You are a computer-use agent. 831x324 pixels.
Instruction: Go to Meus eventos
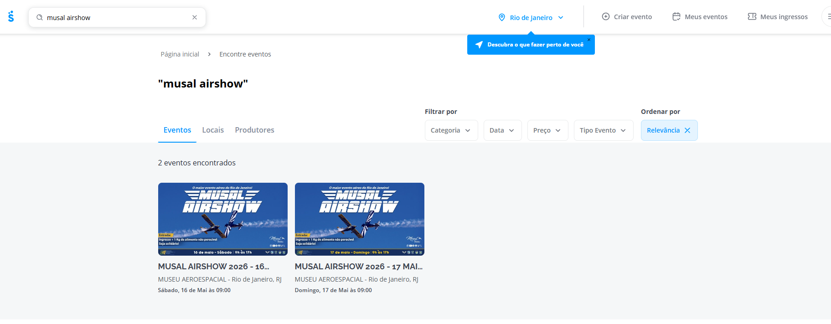tap(700, 16)
